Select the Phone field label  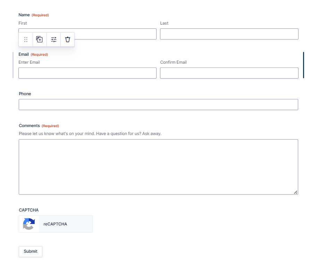25,94
